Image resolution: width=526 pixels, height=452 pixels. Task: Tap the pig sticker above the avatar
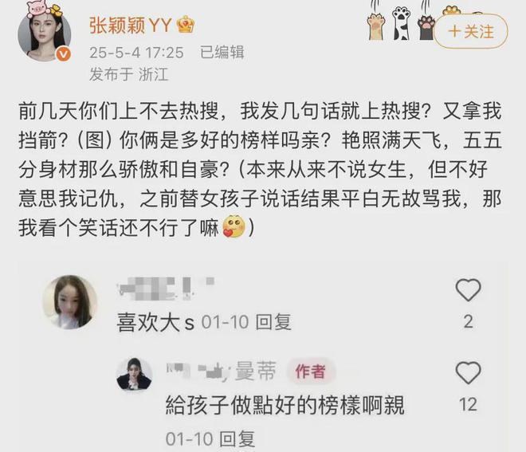(x=37, y=9)
